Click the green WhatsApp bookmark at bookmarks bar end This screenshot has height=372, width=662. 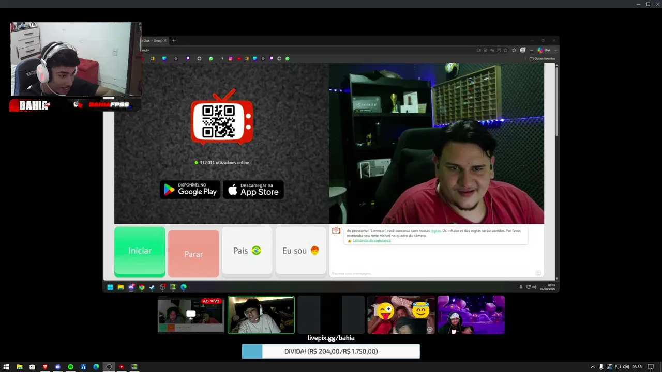[x=288, y=59]
